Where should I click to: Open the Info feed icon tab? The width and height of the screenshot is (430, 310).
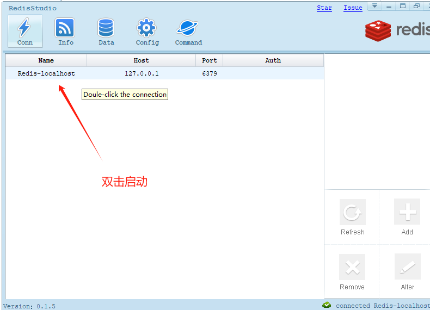[x=65, y=31]
